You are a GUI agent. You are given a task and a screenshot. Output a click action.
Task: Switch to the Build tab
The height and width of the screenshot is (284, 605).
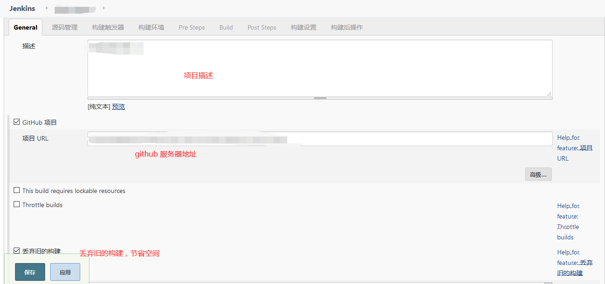226,27
